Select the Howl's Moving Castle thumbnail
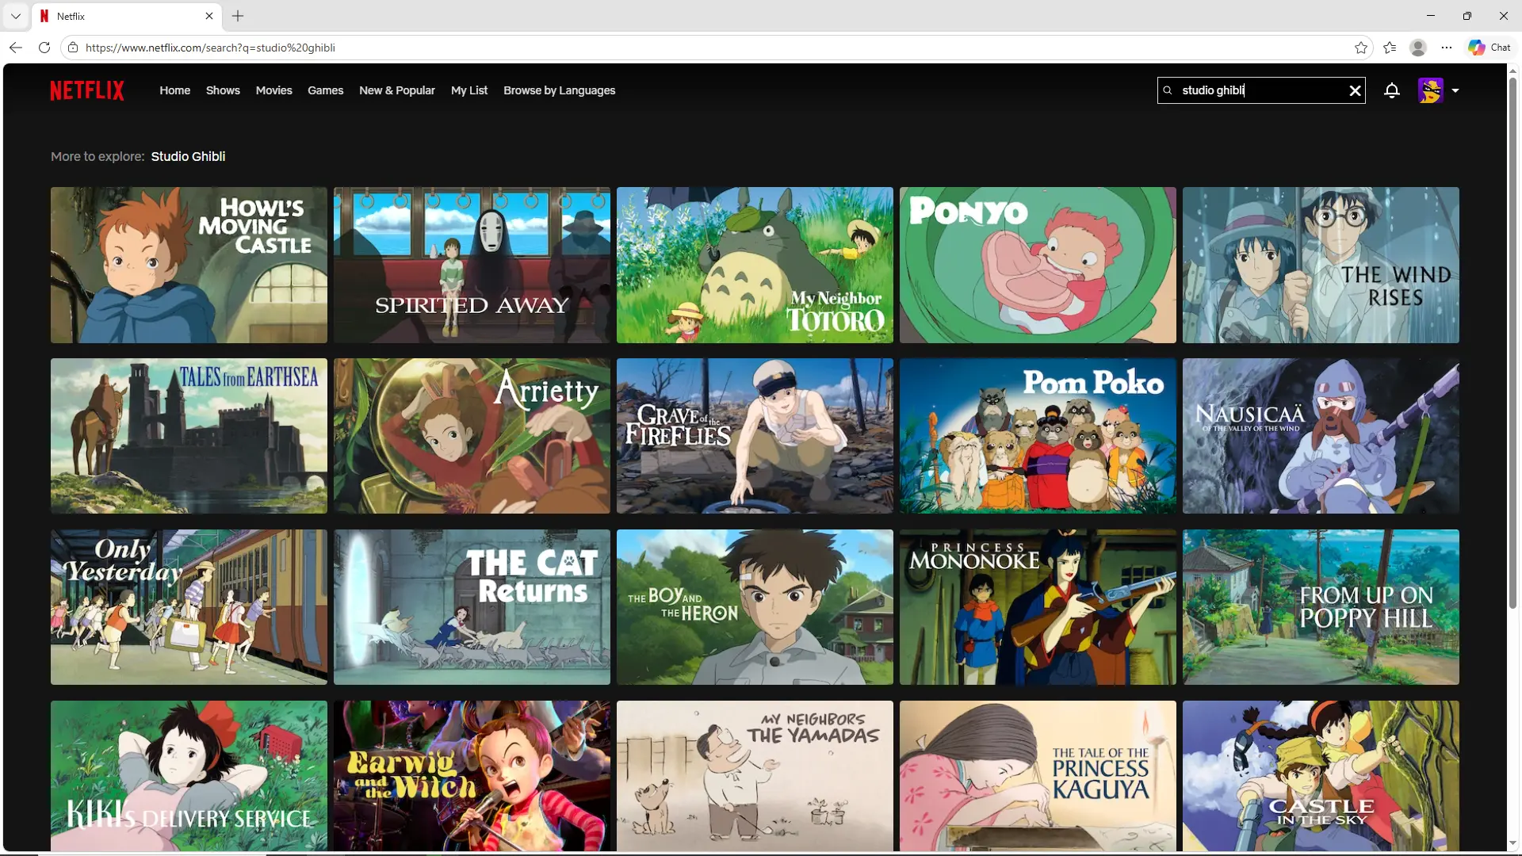 click(189, 265)
